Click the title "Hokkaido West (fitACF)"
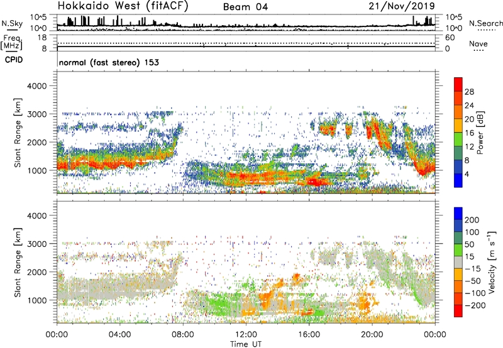The image size is (503, 348). pyautogui.click(x=123, y=6)
